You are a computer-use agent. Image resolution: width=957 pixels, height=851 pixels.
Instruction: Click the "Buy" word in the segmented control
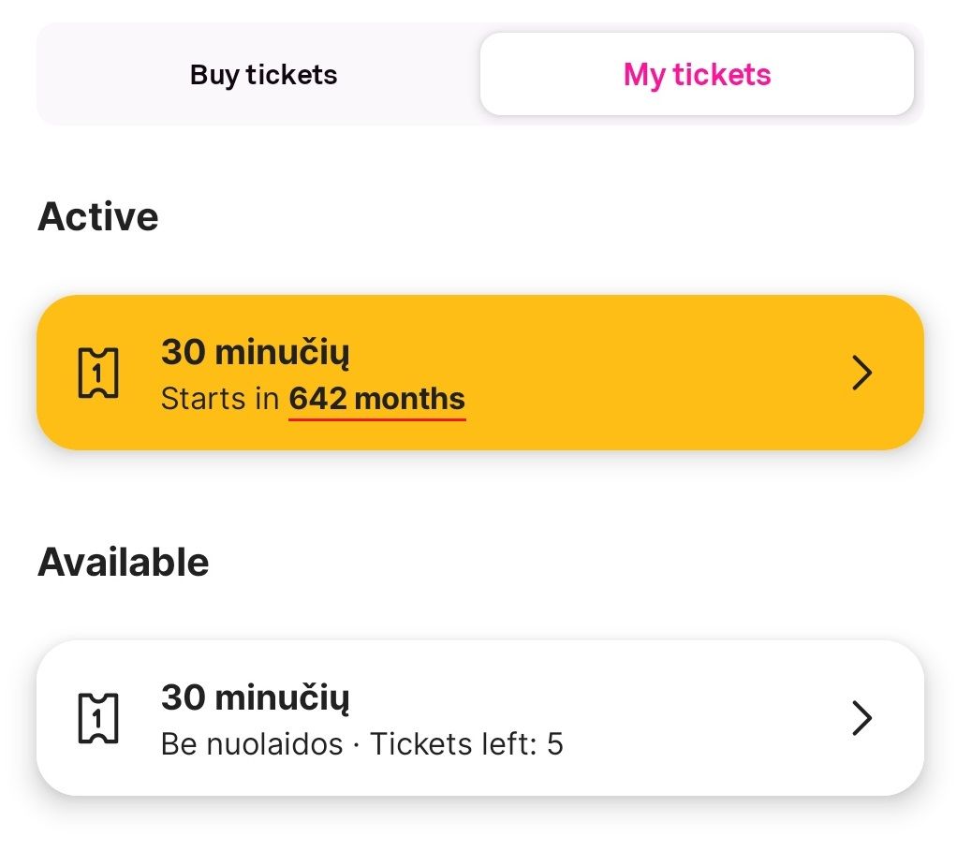[214, 76]
